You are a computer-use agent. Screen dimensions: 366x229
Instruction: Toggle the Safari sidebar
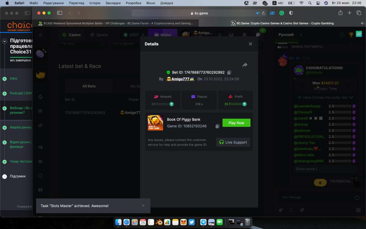(59, 13)
